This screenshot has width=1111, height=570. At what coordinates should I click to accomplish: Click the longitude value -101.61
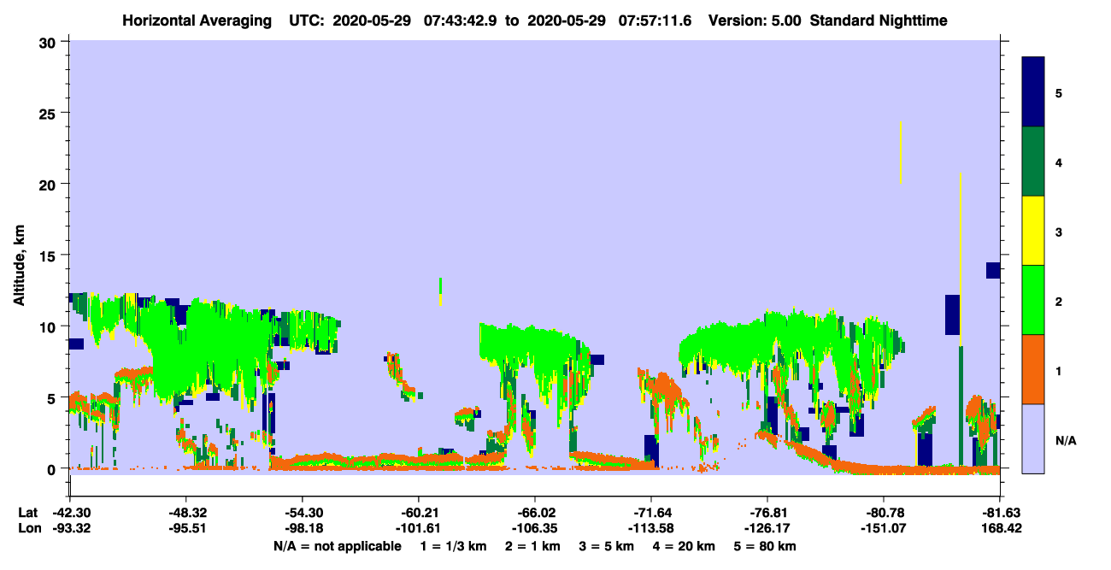click(418, 528)
